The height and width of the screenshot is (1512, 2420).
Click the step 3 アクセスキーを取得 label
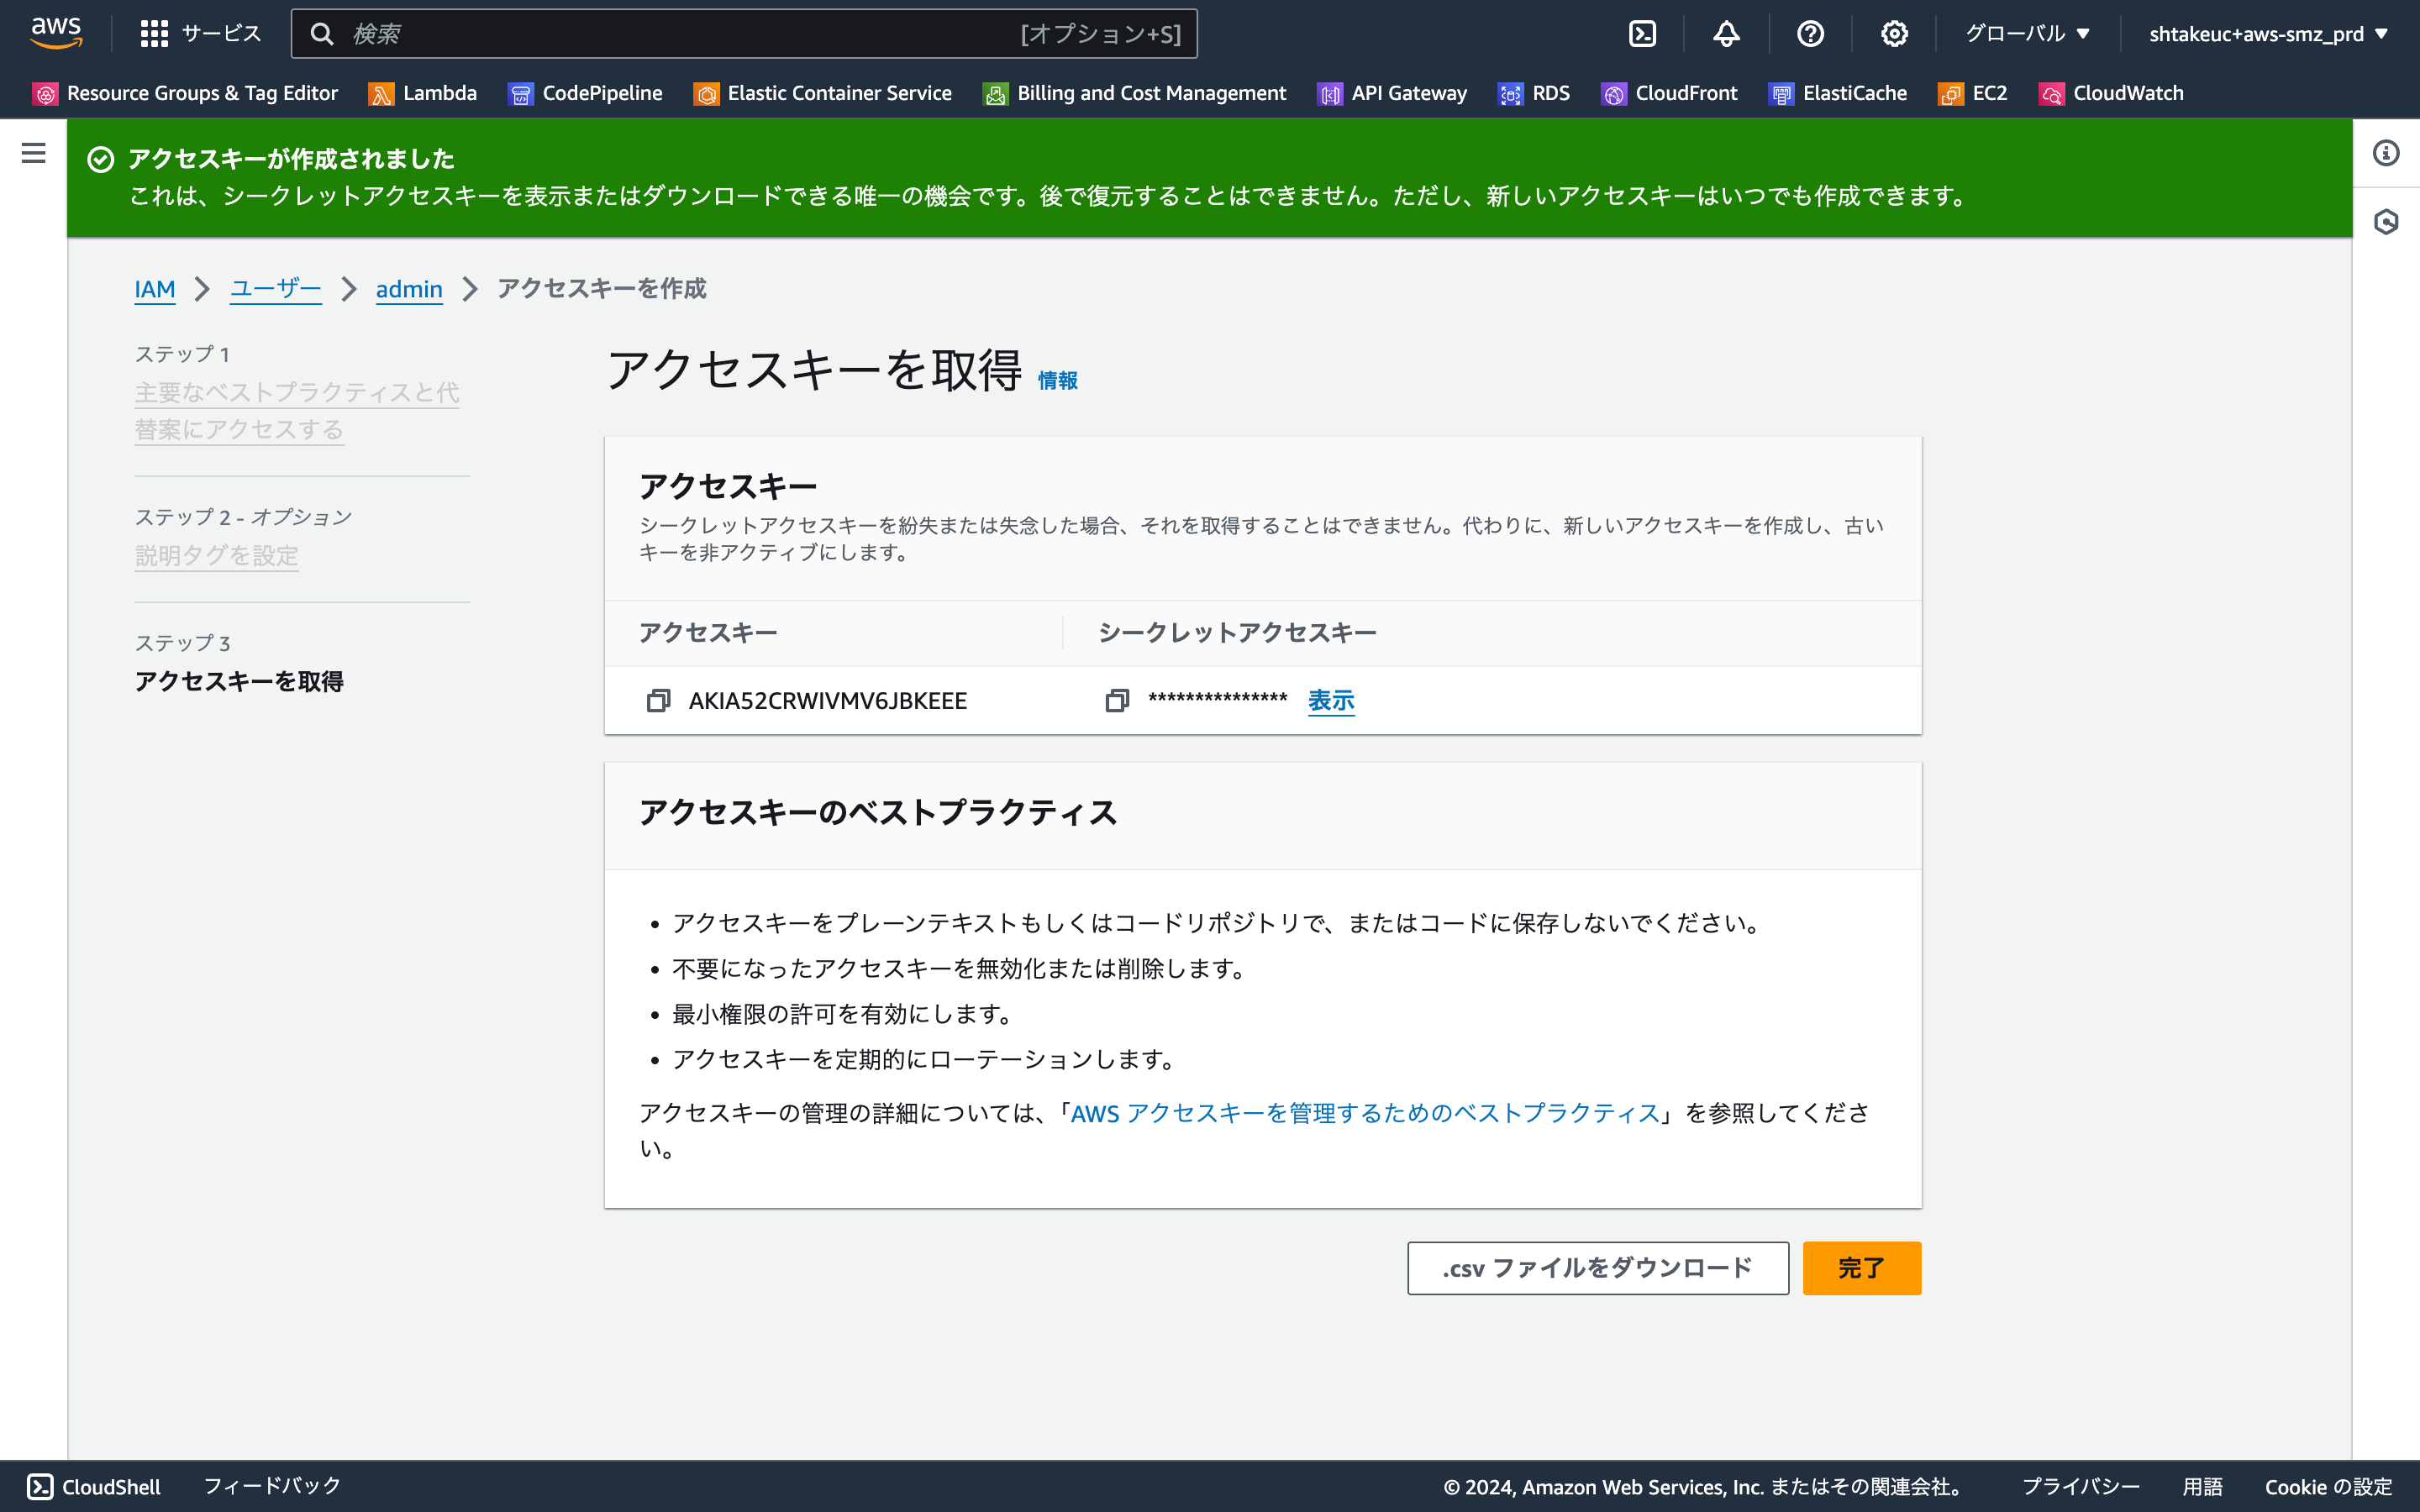pos(239,681)
